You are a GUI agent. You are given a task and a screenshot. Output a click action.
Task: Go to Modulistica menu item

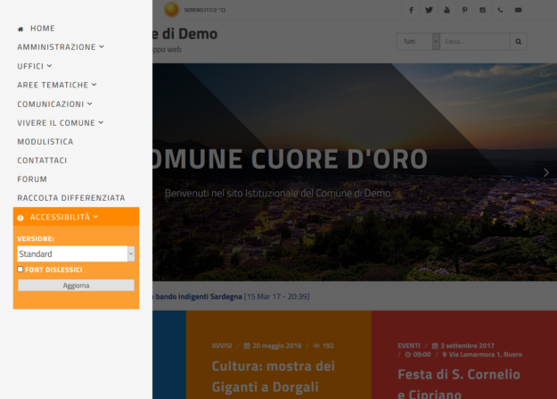point(45,141)
